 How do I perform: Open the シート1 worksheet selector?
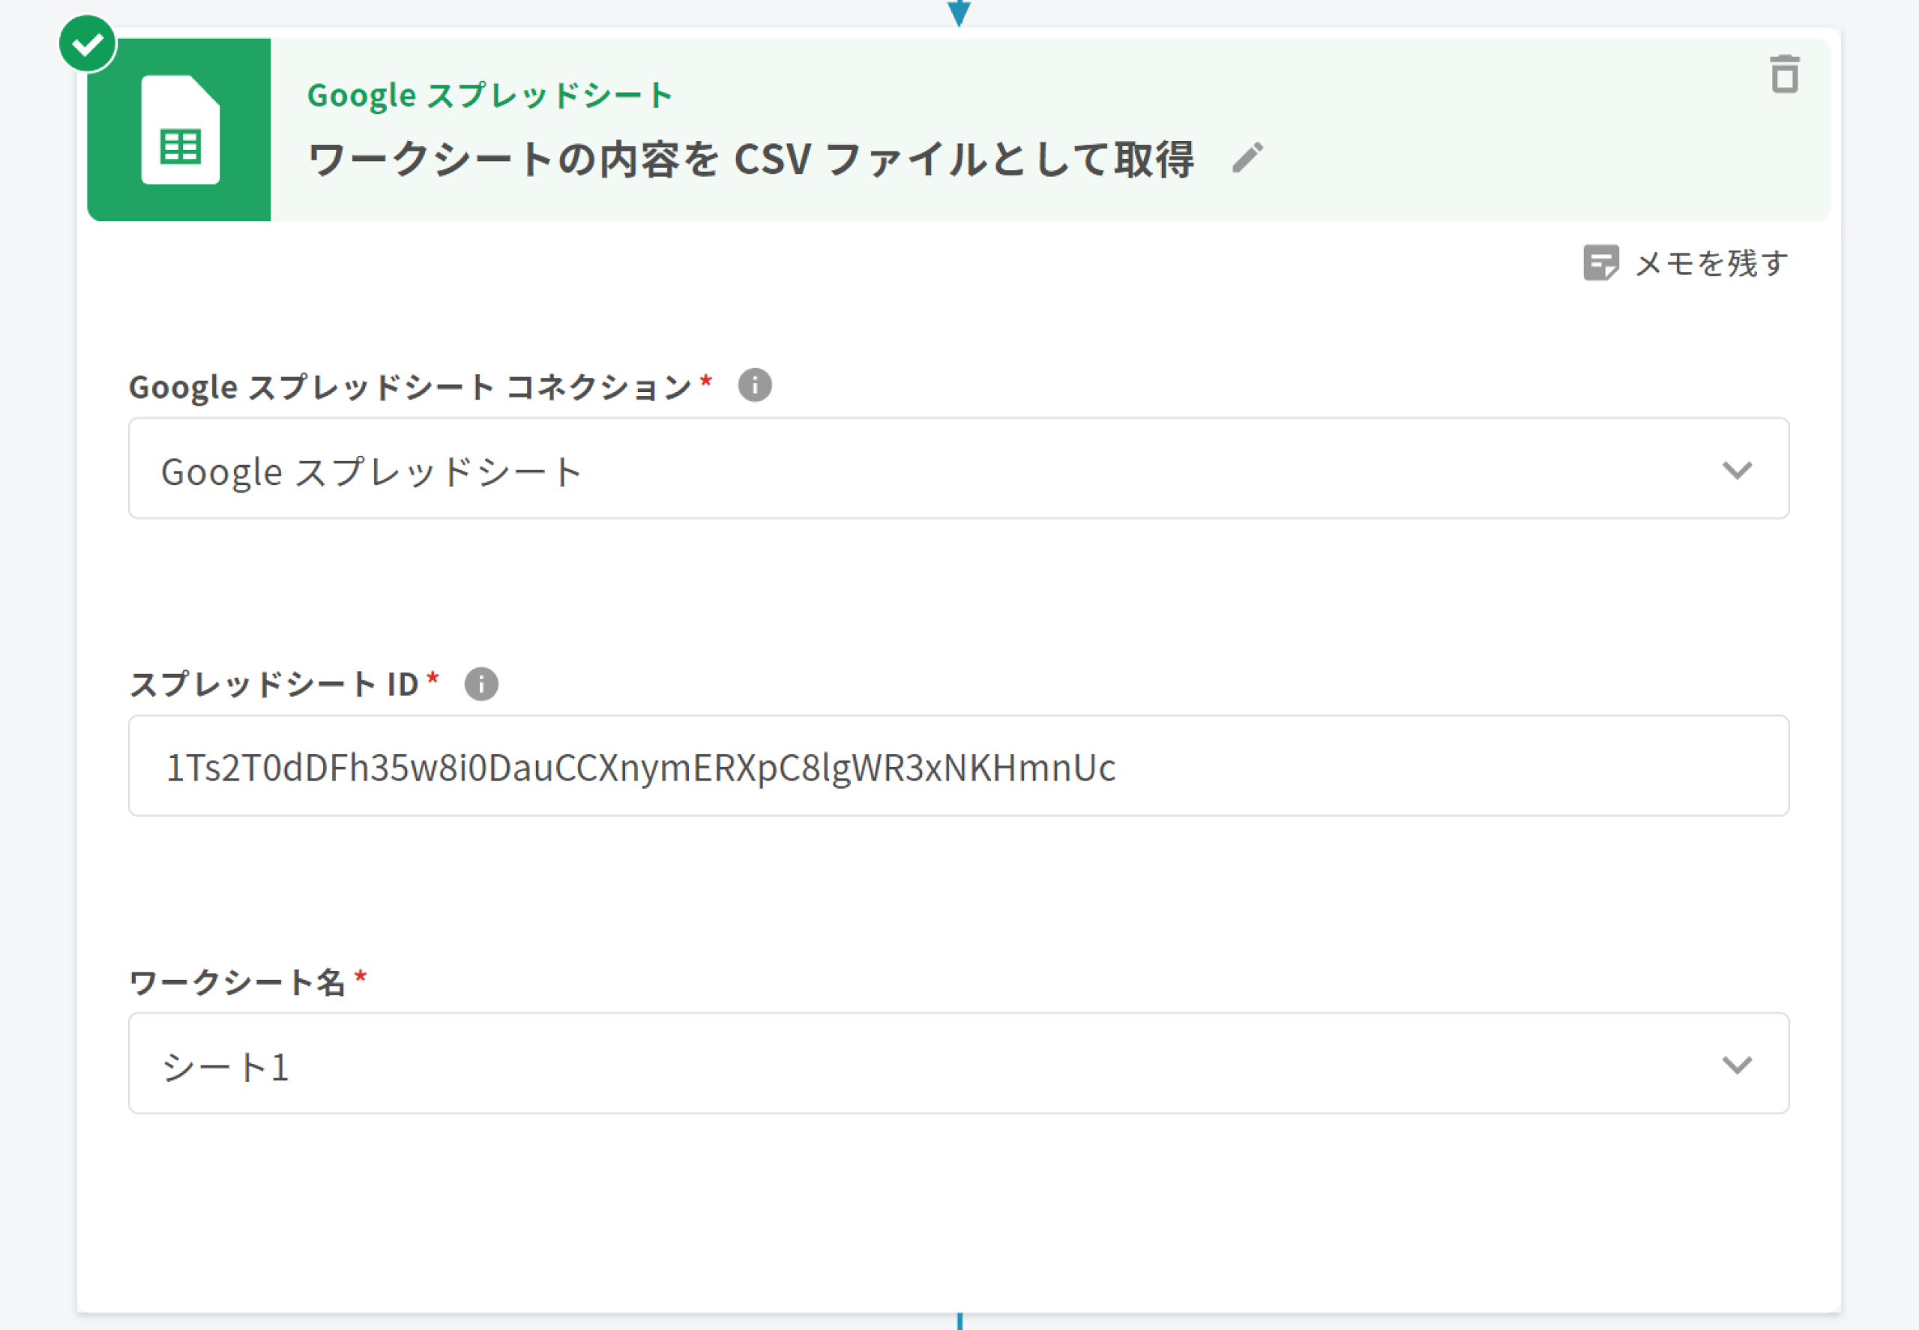[917, 1064]
